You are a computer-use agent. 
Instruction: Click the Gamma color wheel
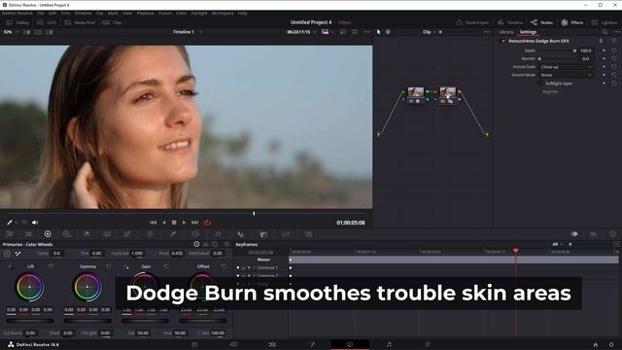pos(87,287)
